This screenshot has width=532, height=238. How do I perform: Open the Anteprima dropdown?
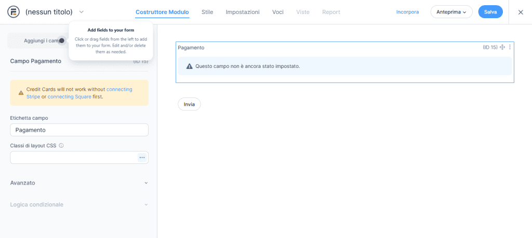click(x=451, y=12)
